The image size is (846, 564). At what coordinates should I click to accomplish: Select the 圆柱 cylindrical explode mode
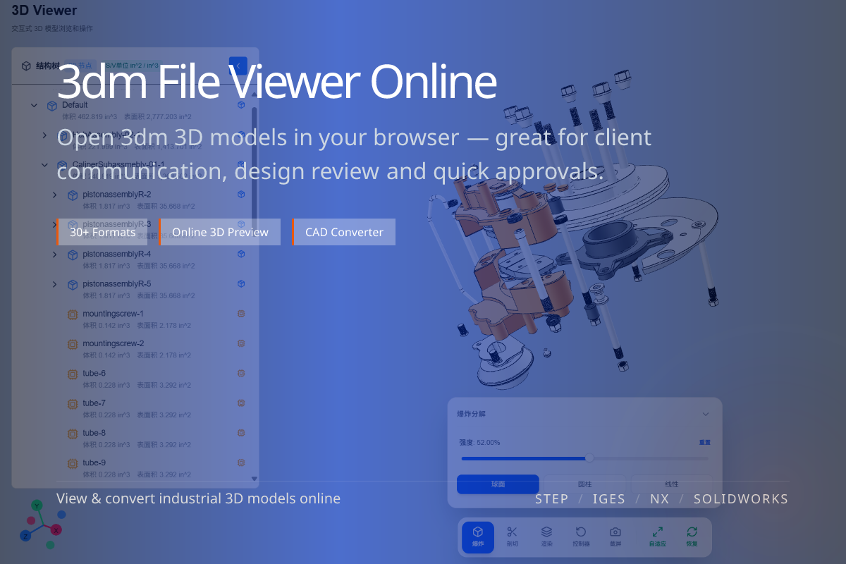pos(585,484)
